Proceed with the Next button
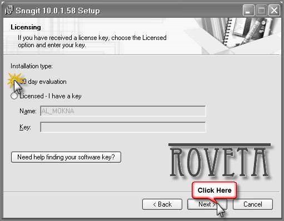Image resolution: width=284 pixels, height=221 pixels. pos(207,204)
